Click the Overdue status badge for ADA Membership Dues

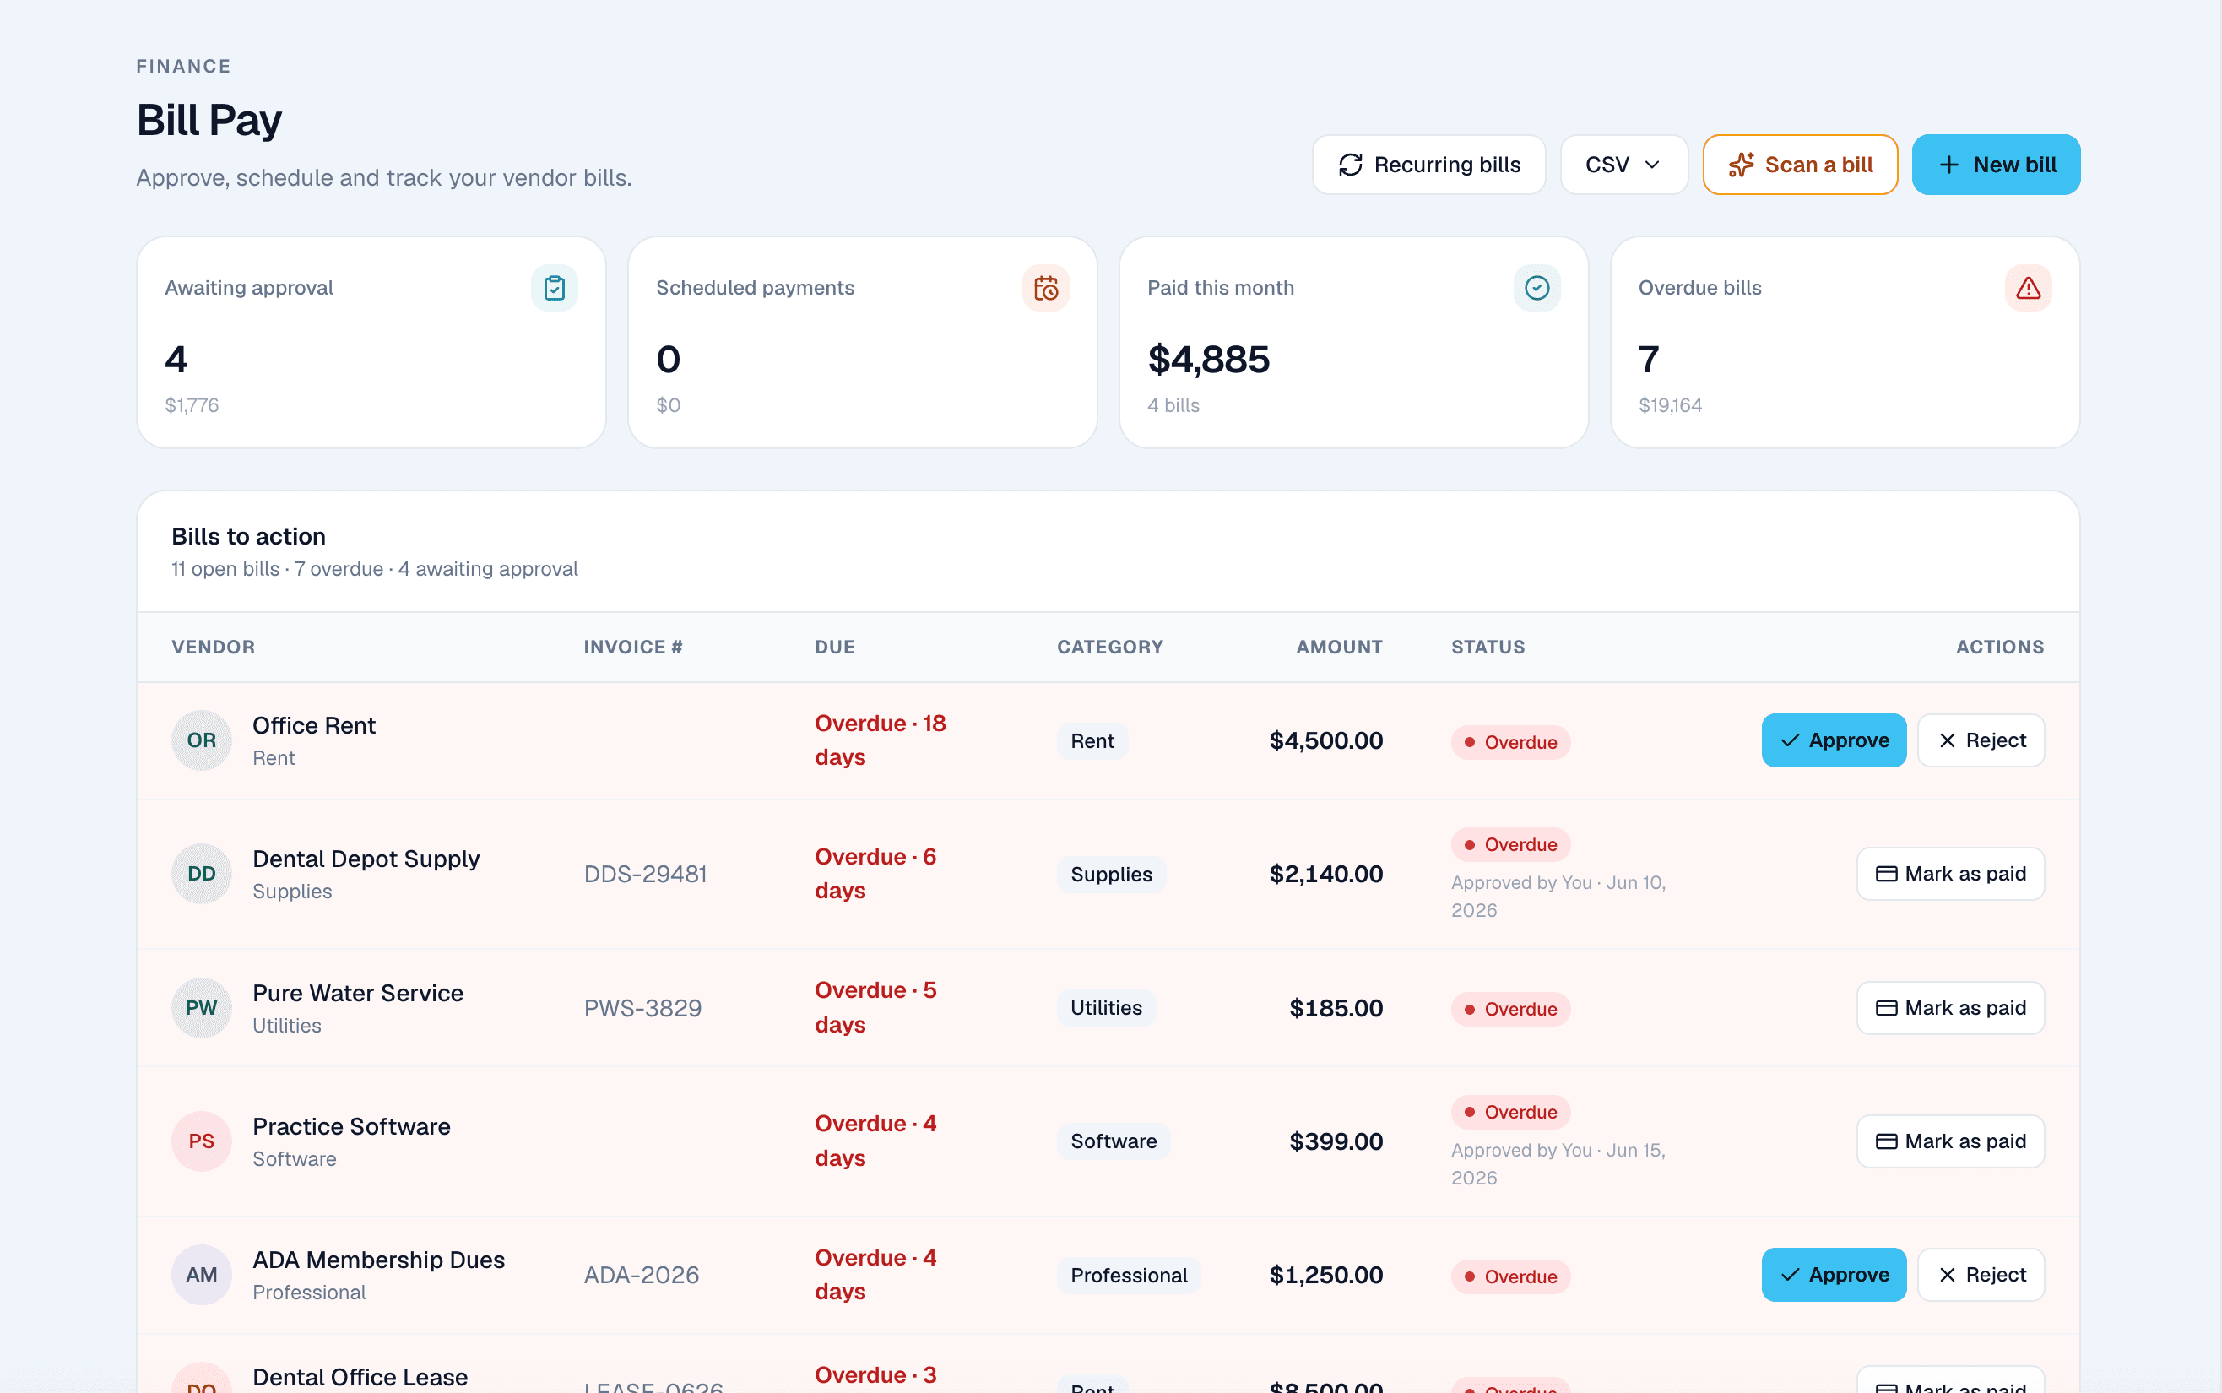[1511, 1276]
